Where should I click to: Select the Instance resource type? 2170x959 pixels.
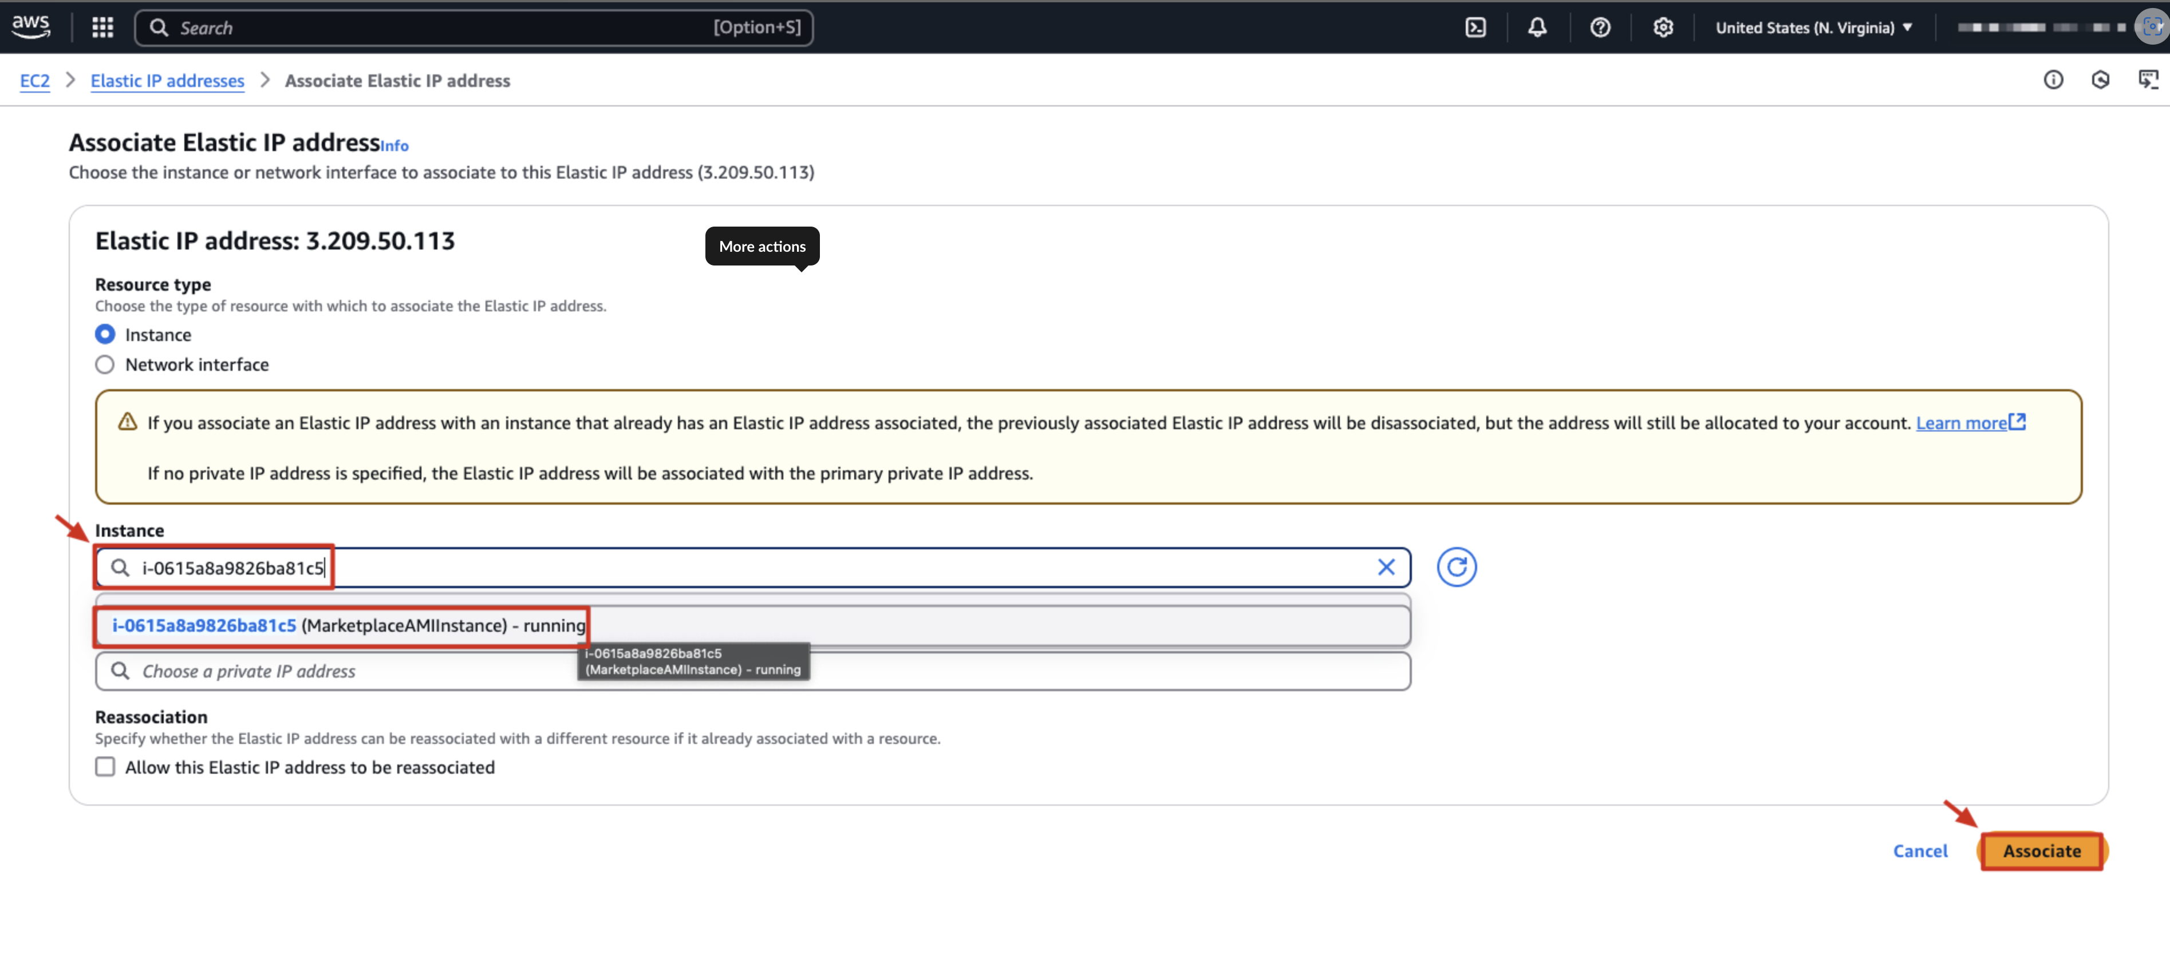pyautogui.click(x=105, y=335)
